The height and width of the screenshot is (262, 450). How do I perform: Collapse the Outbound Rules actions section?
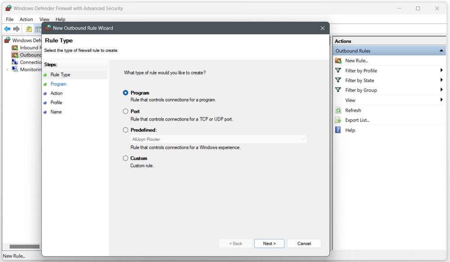pyautogui.click(x=442, y=50)
